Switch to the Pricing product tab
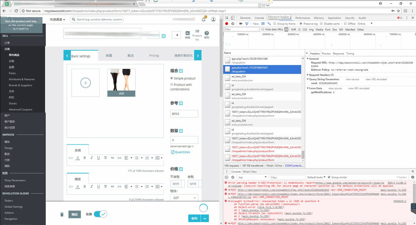 [x=154, y=56]
